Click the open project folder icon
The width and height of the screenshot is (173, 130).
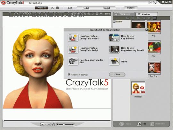click(x=52, y=8)
